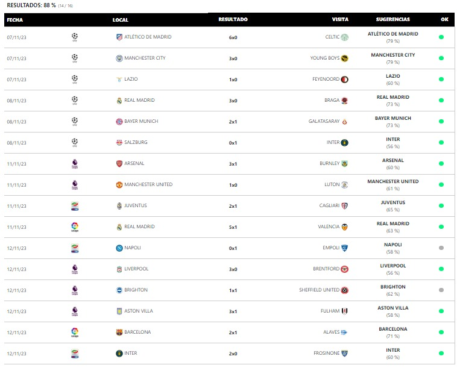457x368 pixels.
Task: Click the Serie A icon in Juventus row
Action: click(75, 206)
